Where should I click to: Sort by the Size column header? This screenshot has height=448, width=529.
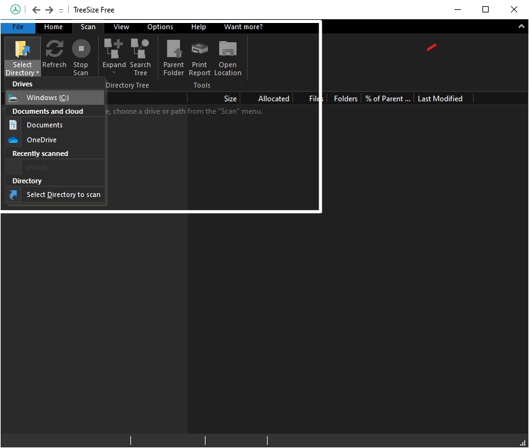click(213, 99)
